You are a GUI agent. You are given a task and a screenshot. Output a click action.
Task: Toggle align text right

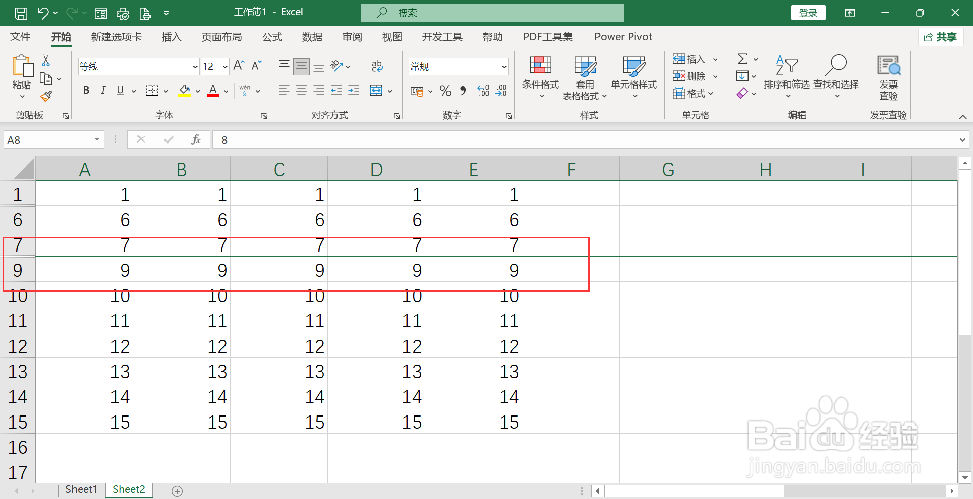[x=319, y=91]
